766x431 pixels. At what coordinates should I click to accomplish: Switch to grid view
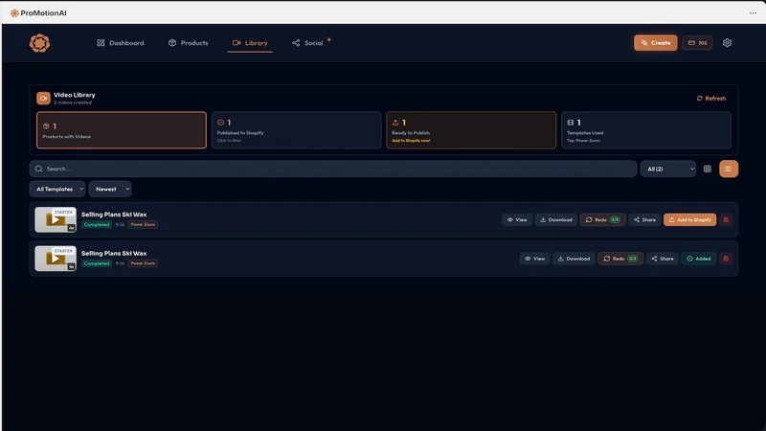point(707,169)
